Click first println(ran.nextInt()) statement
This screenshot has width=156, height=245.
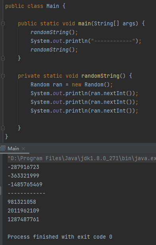tap(84, 94)
